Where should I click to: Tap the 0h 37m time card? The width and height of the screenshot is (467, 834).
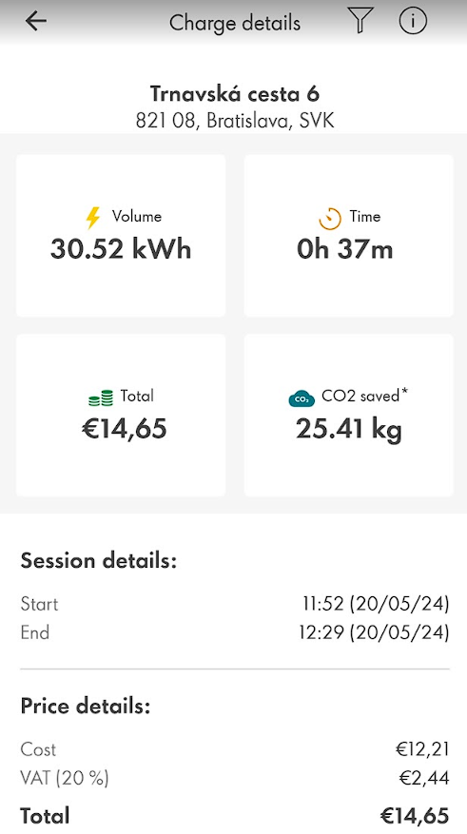click(349, 236)
